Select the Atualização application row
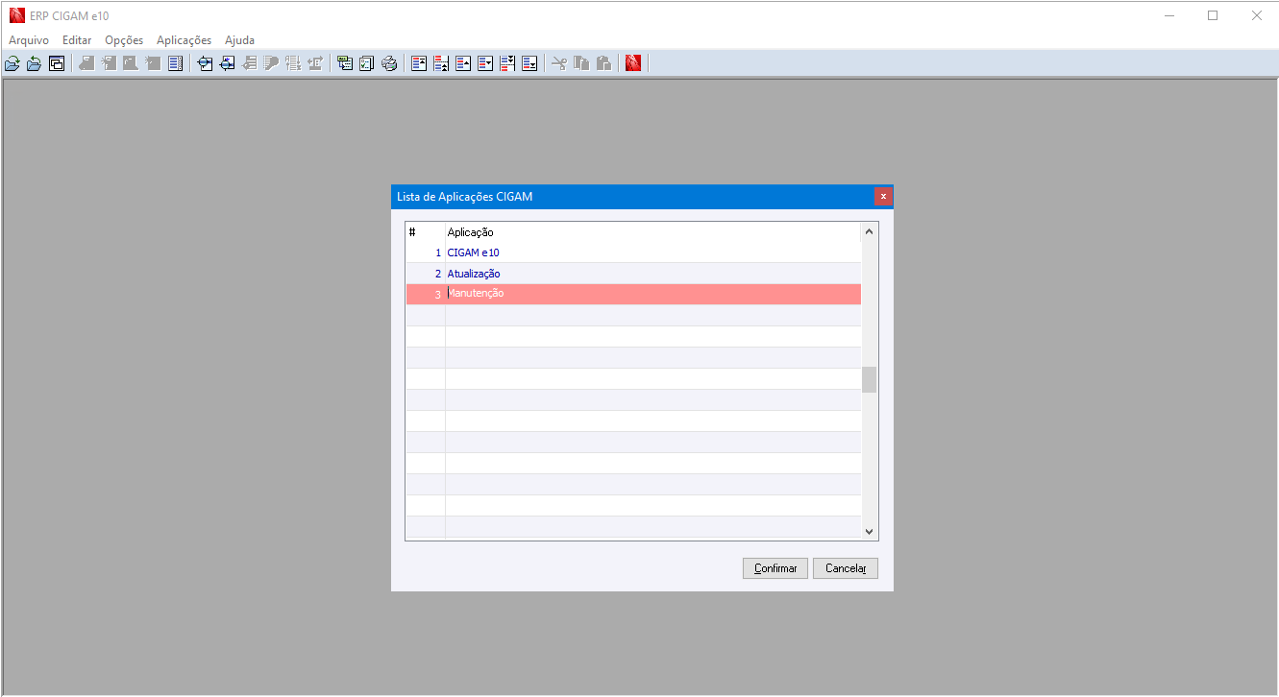Viewport: 1279px width, 697px height. tap(633, 274)
